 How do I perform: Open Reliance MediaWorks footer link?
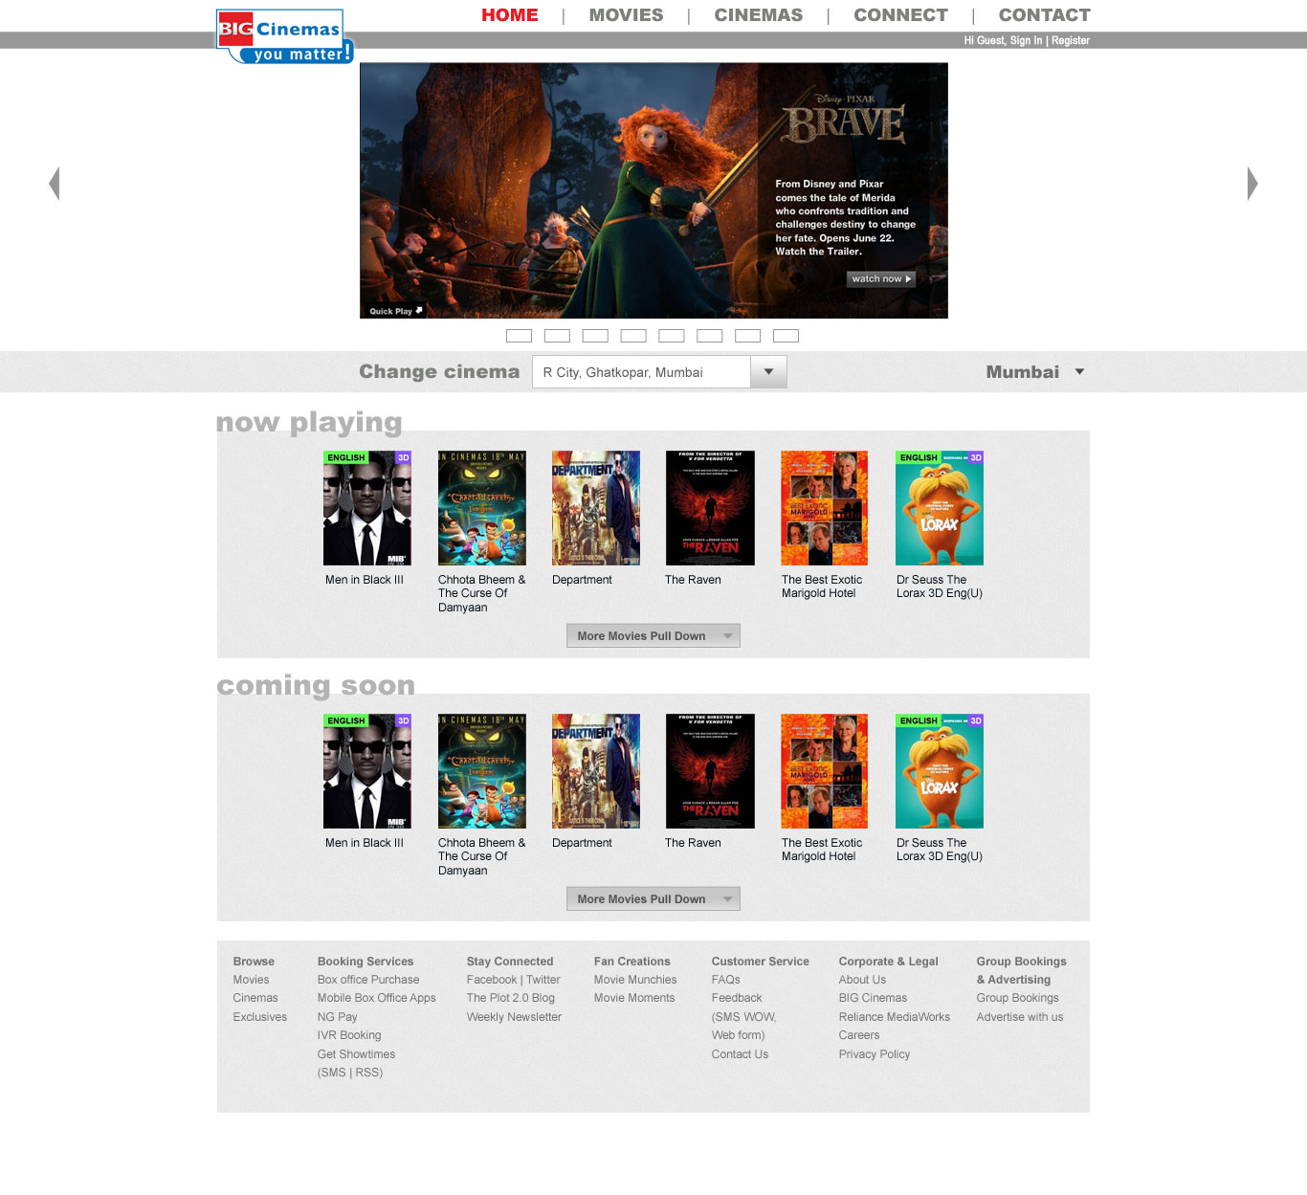(x=895, y=1017)
